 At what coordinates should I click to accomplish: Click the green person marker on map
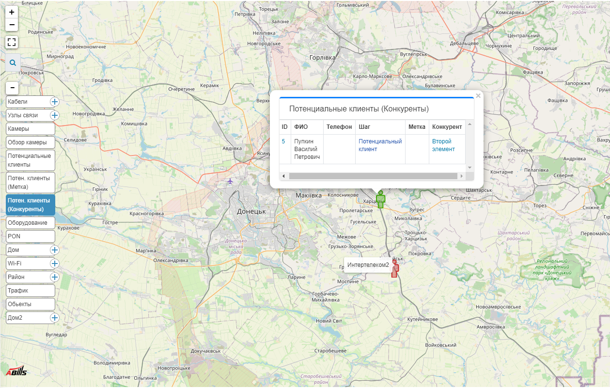(381, 200)
